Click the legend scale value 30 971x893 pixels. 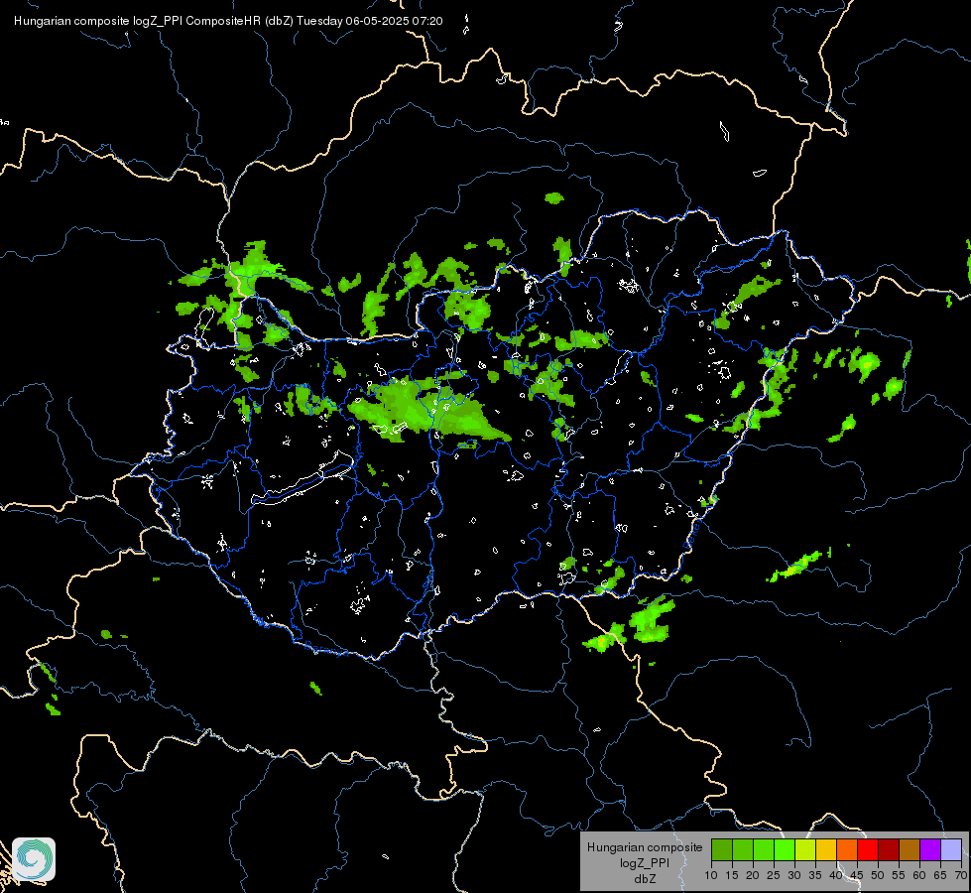[794, 876]
